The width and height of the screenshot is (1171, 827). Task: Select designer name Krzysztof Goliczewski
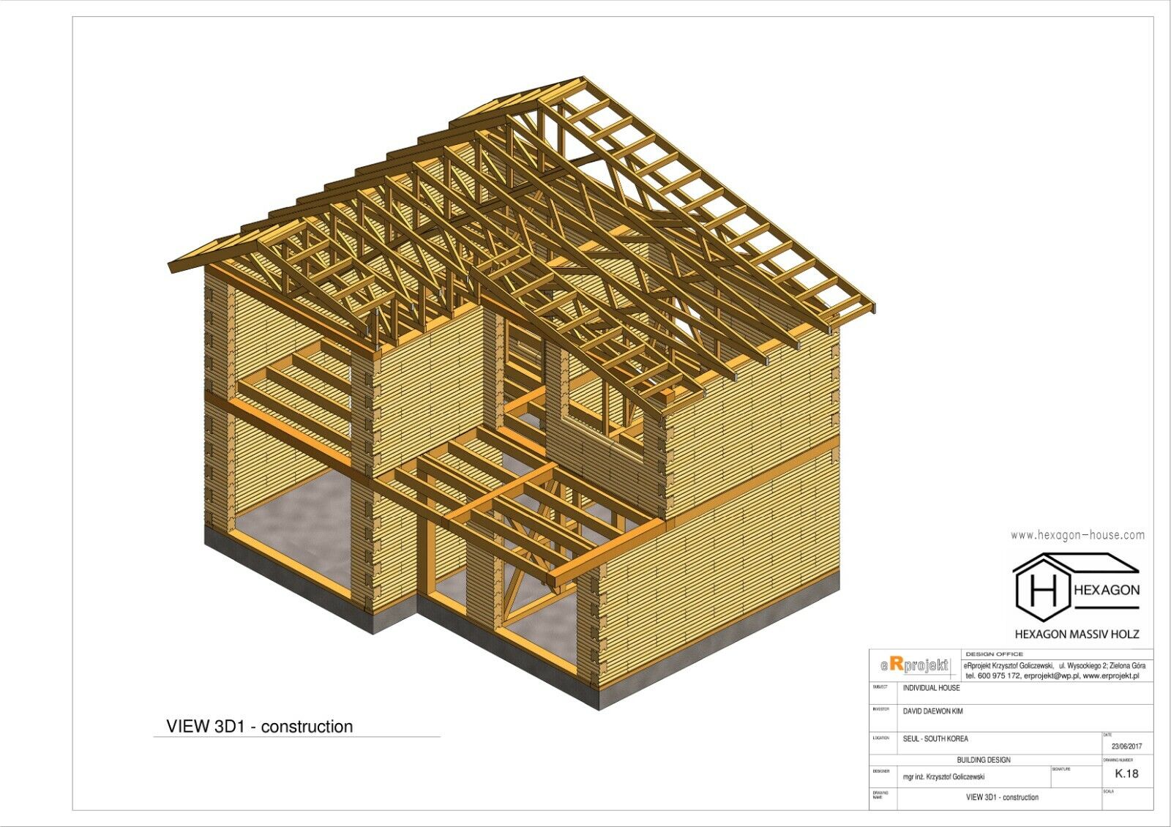coord(944,777)
